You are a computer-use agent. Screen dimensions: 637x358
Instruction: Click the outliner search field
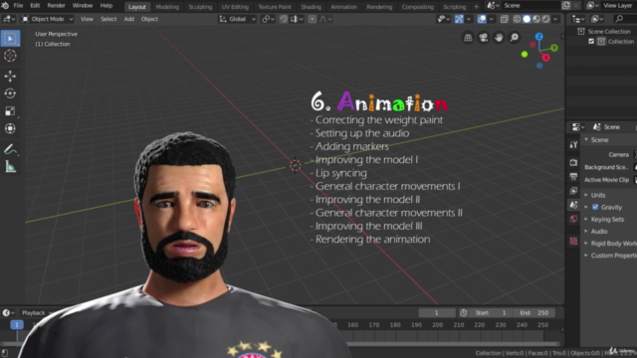(x=625, y=19)
